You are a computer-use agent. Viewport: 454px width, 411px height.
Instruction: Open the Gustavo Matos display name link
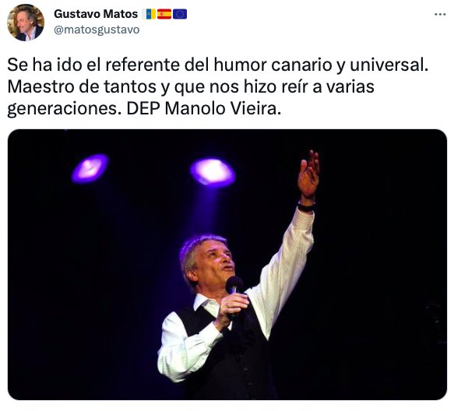pyautogui.click(x=96, y=14)
